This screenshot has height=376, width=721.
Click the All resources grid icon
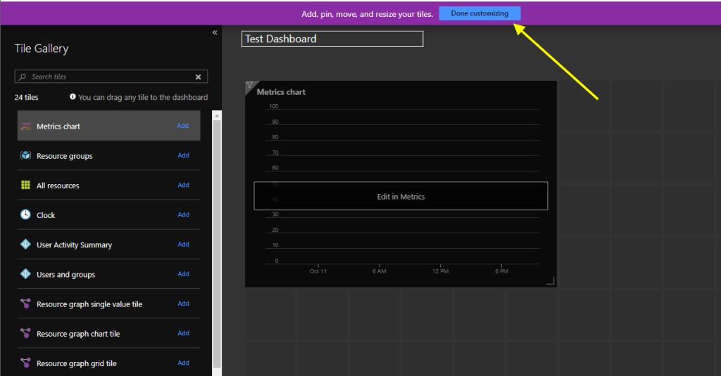point(25,186)
